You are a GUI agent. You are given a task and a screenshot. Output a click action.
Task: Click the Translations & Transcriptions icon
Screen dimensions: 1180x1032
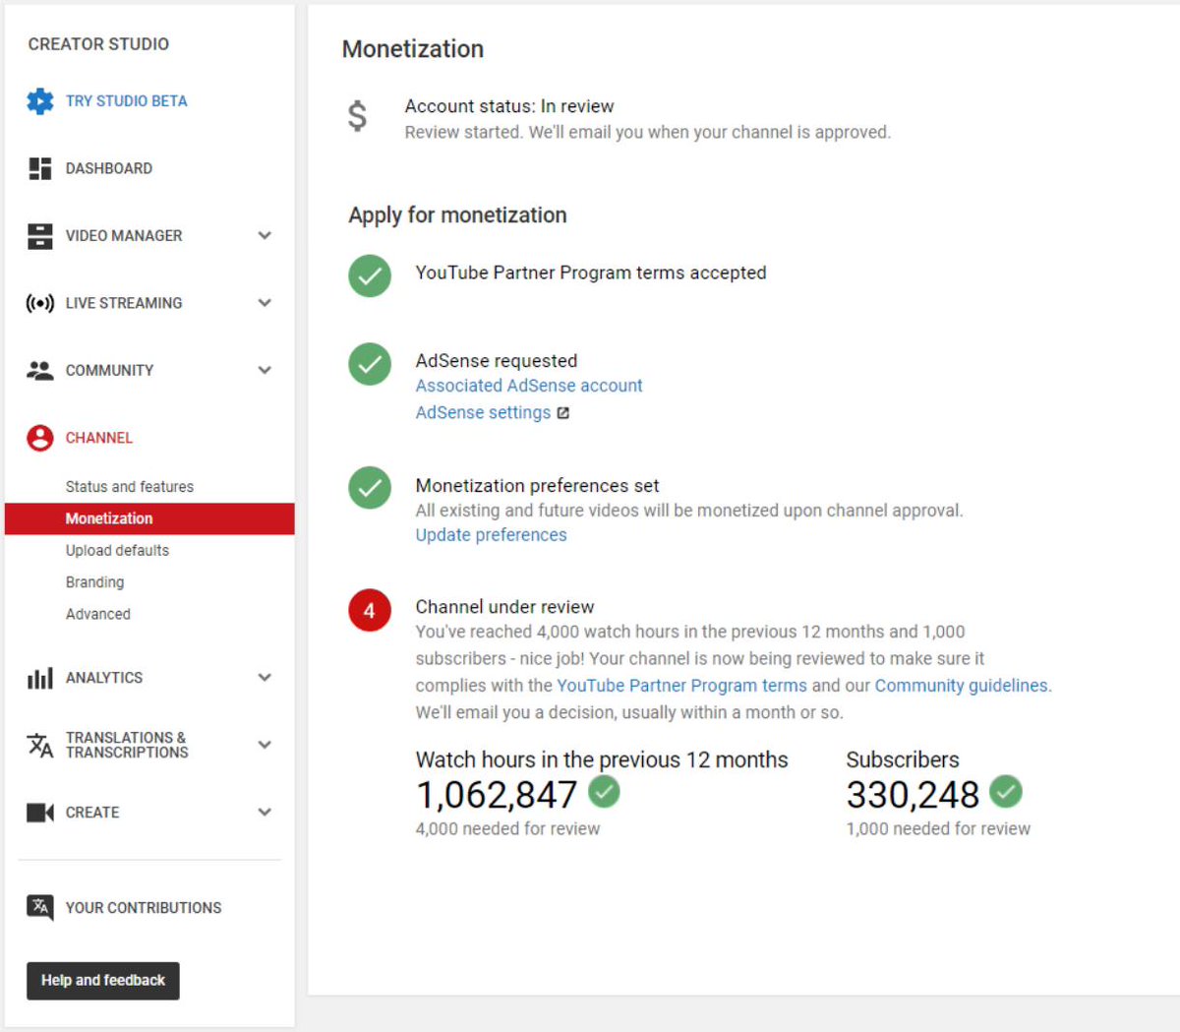point(40,746)
